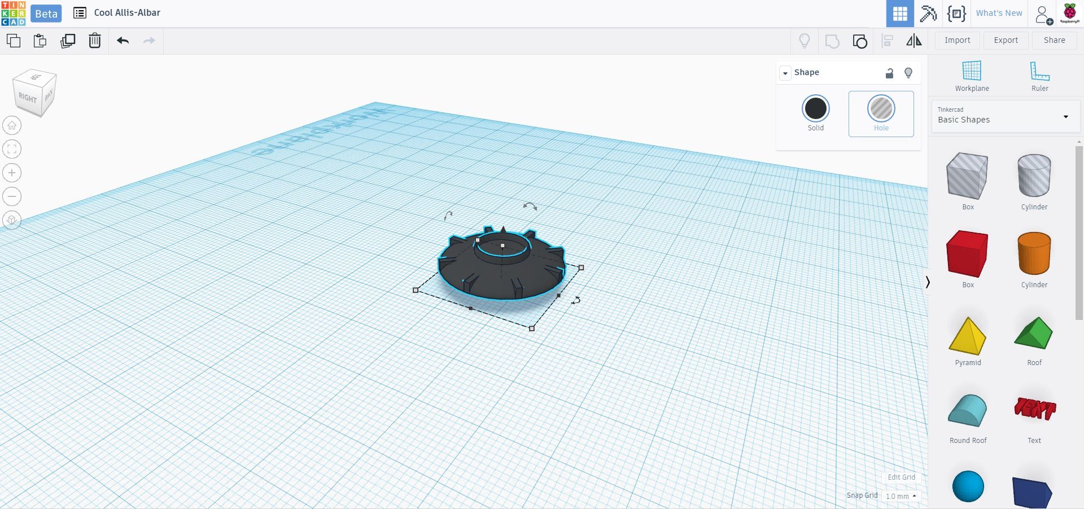Select the Workplane tool
Viewport: 1084px width, 509px height.
[x=972, y=76]
